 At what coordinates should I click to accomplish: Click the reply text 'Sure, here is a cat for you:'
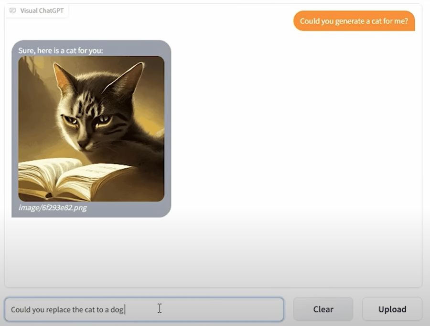click(61, 51)
